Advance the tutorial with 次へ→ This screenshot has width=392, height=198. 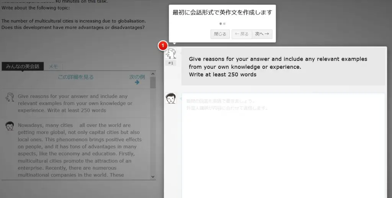point(262,34)
